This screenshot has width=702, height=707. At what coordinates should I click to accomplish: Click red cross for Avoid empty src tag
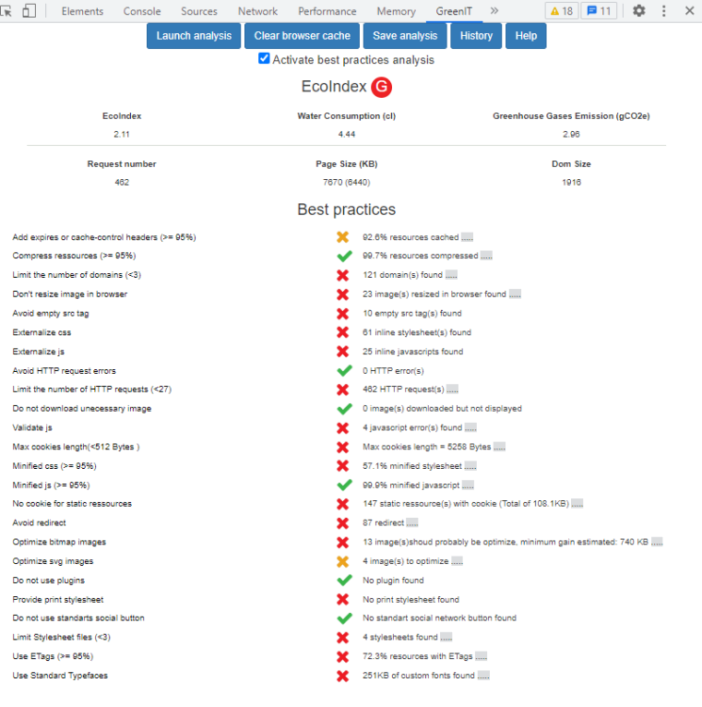pos(343,314)
